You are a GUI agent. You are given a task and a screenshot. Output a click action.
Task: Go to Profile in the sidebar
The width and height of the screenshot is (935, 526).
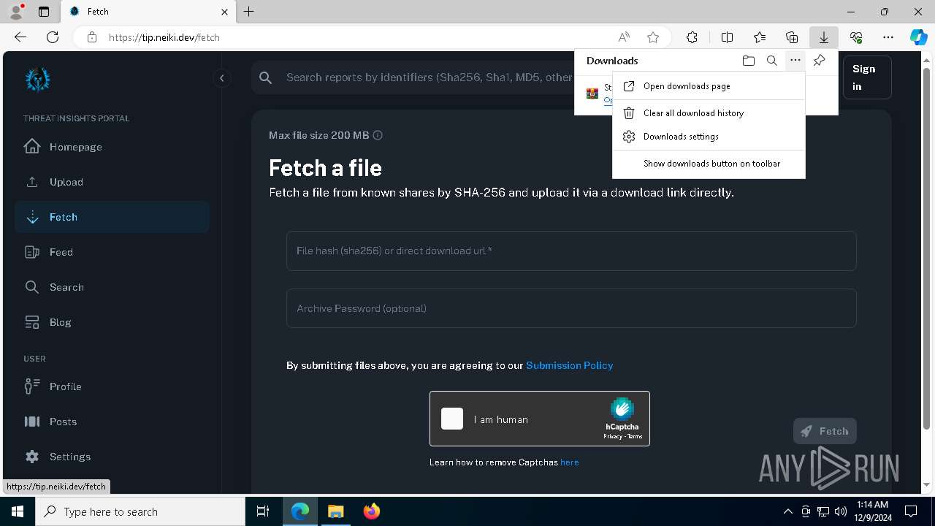(112, 386)
